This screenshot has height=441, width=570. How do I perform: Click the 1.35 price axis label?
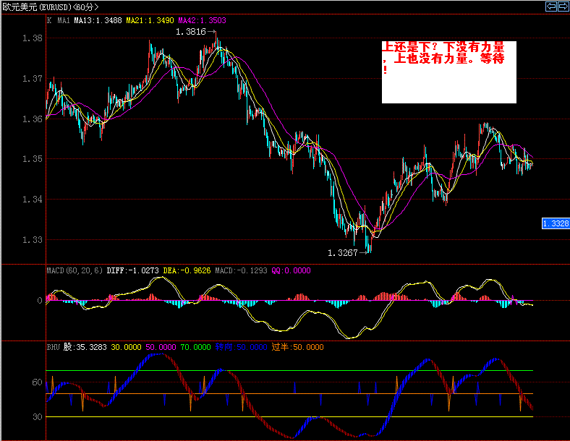pyautogui.click(x=33, y=159)
